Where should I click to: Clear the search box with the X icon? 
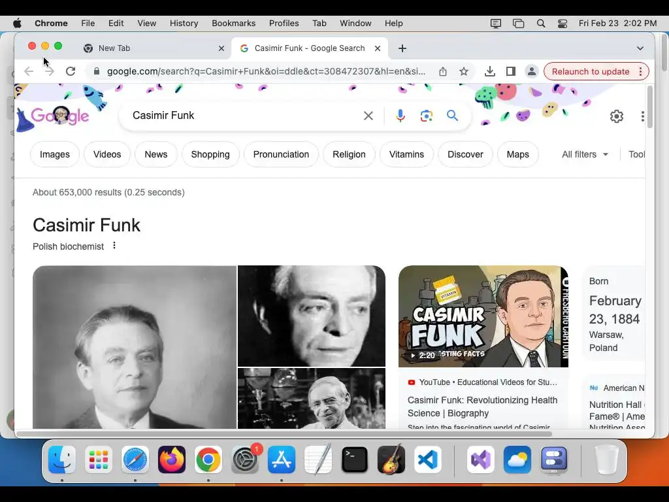(x=368, y=116)
